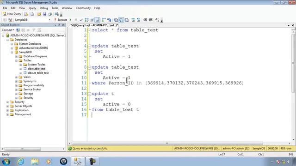
Task: Click the editor vertical scrollbar
Action: [x=294, y=63]
